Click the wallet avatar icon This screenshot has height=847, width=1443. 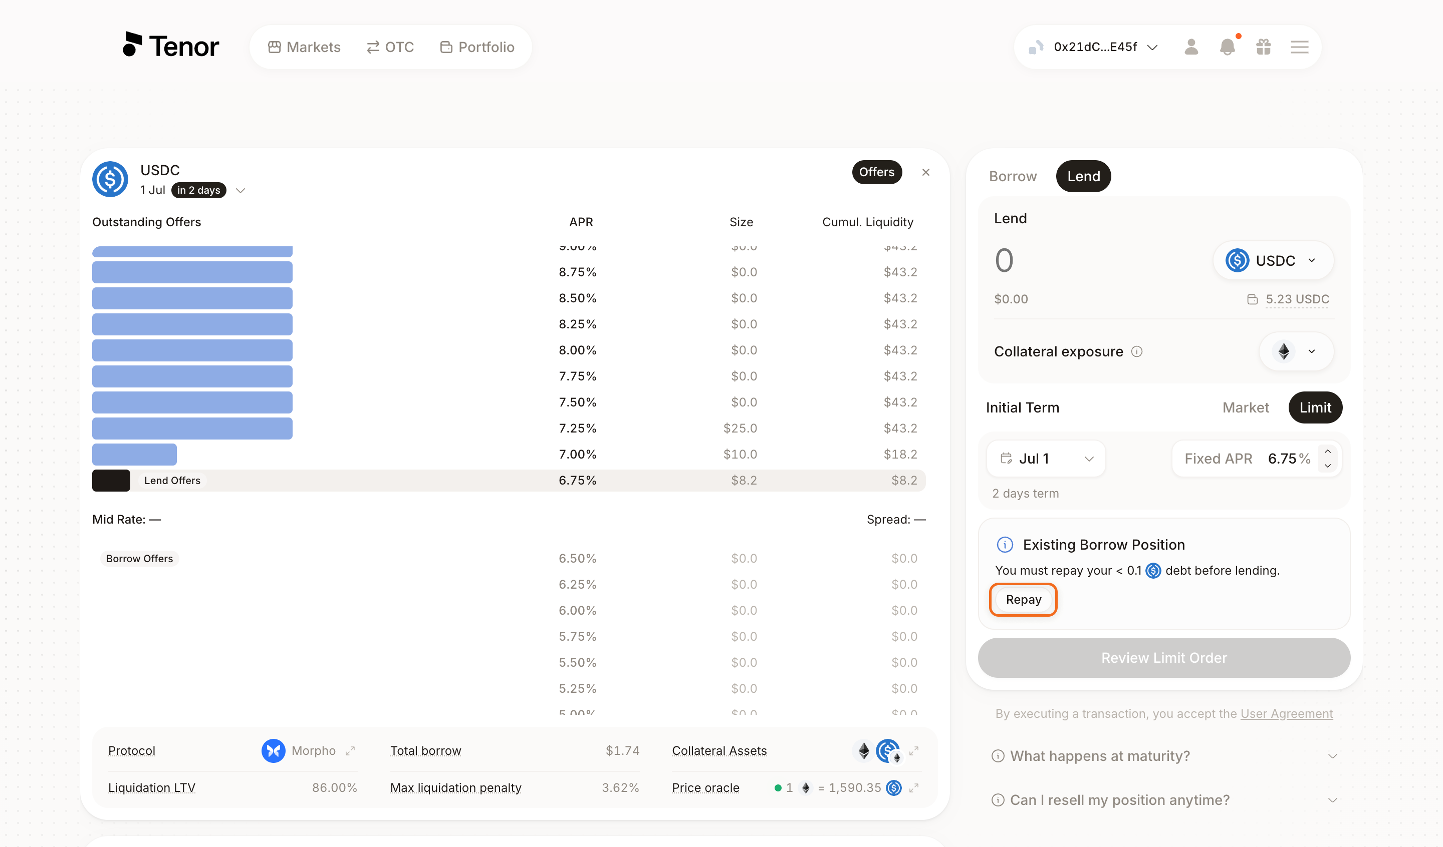pos(1037,47)
